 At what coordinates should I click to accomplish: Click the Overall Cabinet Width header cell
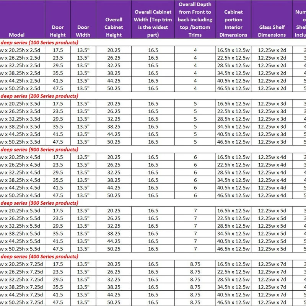[x=153, y=23]
